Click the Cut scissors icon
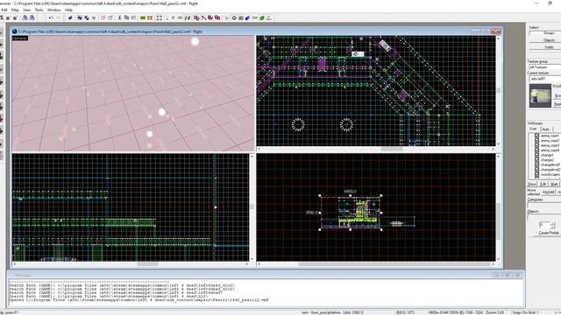The width and height of the screenshot is (561, 315). (119, 17)
